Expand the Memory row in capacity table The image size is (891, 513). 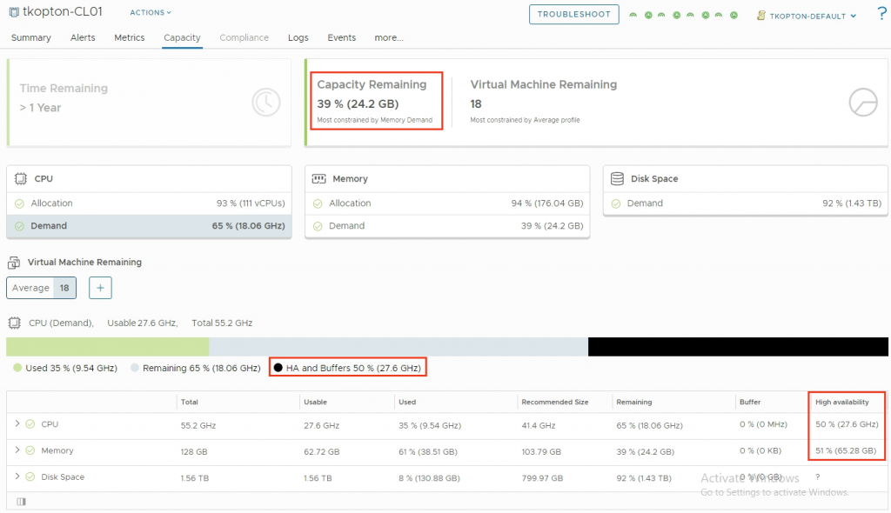17,450
